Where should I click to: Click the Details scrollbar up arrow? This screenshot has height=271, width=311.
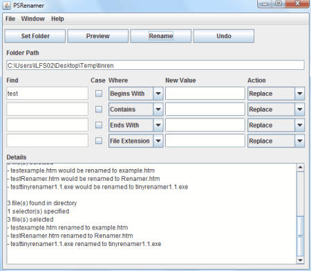(301, 167)
